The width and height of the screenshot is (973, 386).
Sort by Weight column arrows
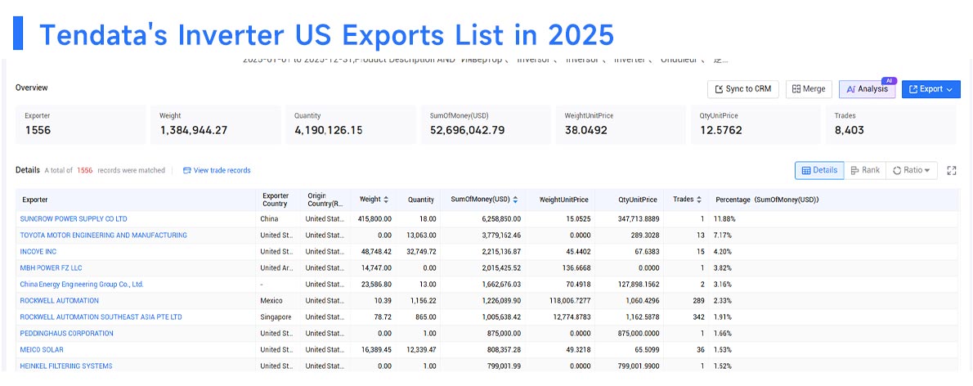click(386, 200)
